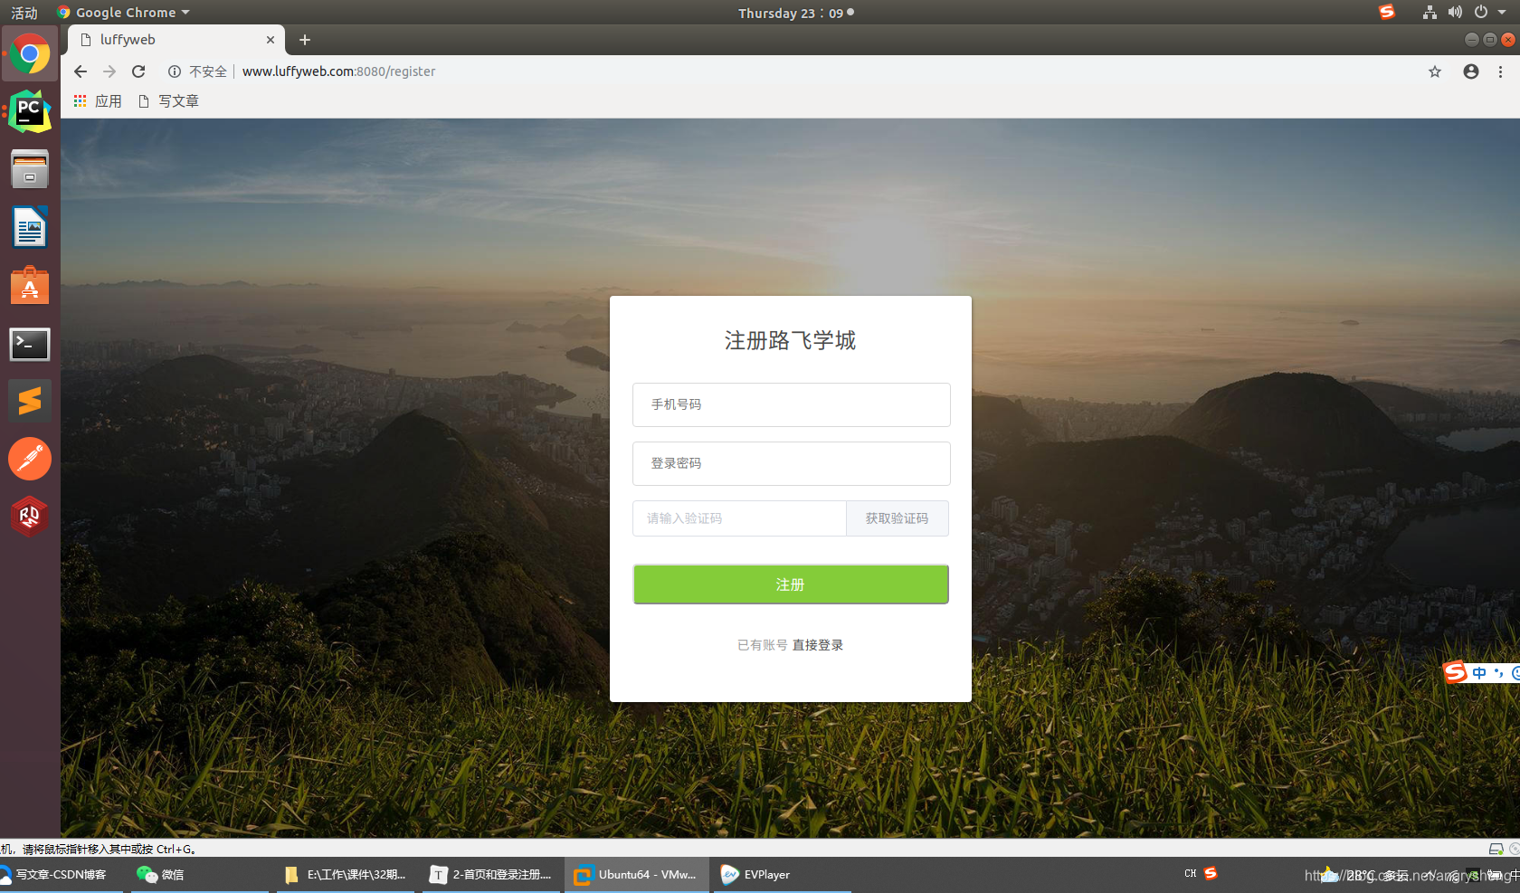This screenshot has height=893, width=1520.
Task: Launch Postman from the dock
Action: pos(30,459)
